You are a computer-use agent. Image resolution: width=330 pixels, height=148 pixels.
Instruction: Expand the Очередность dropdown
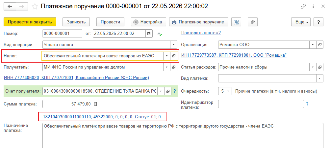coord(228,91)
